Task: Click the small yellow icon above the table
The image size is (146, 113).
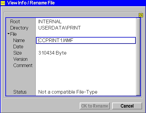Action: click(x=141, y=15)
